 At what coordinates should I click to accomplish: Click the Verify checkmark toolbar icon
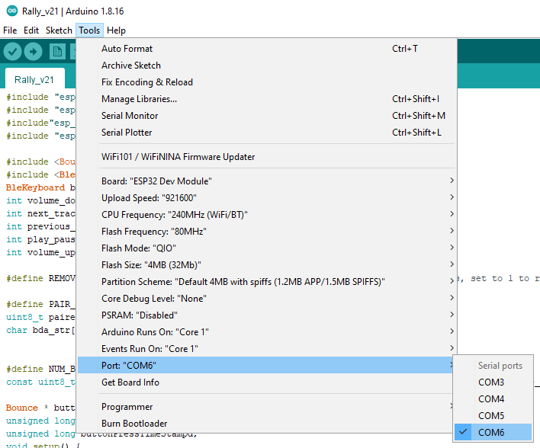click(12, 52)
